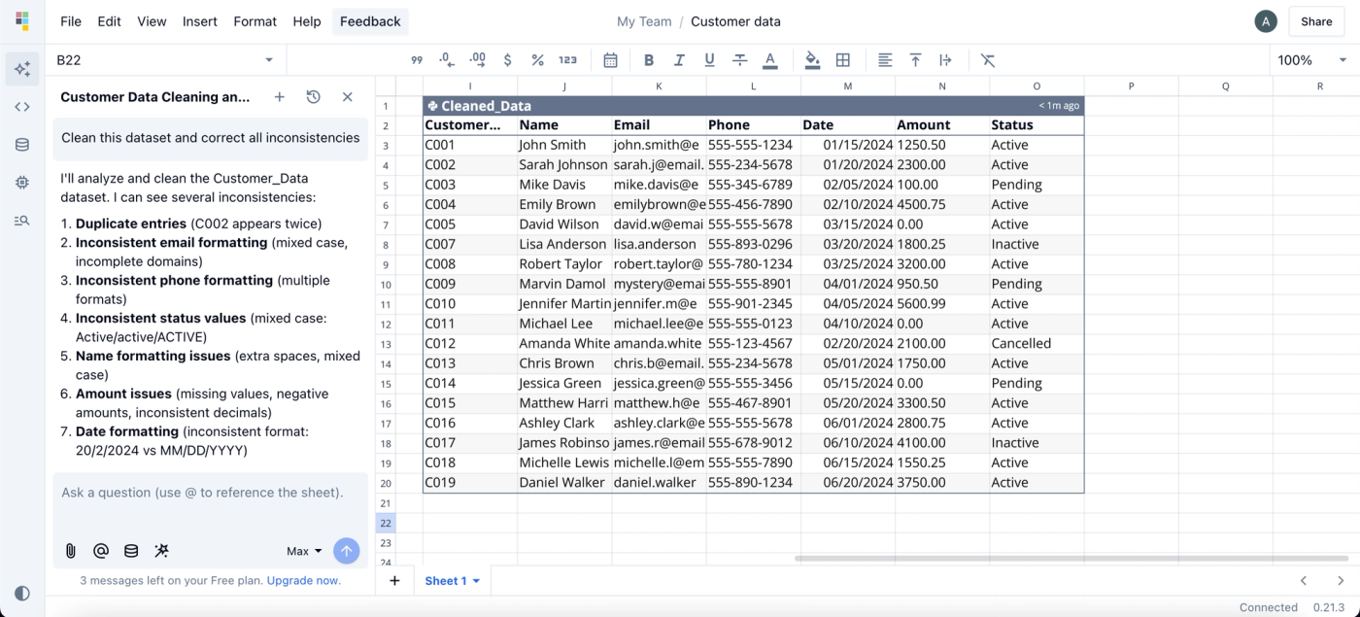The height and width of the screenshot is (617, 1360).
Task: Open the code editor sidebar icon
Action: [x=22, y=107]
